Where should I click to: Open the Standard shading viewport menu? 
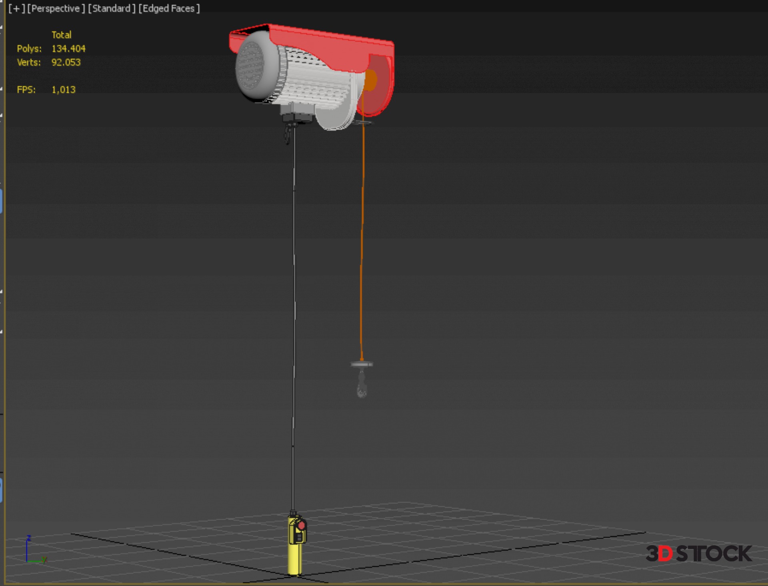tap(112, 8)
